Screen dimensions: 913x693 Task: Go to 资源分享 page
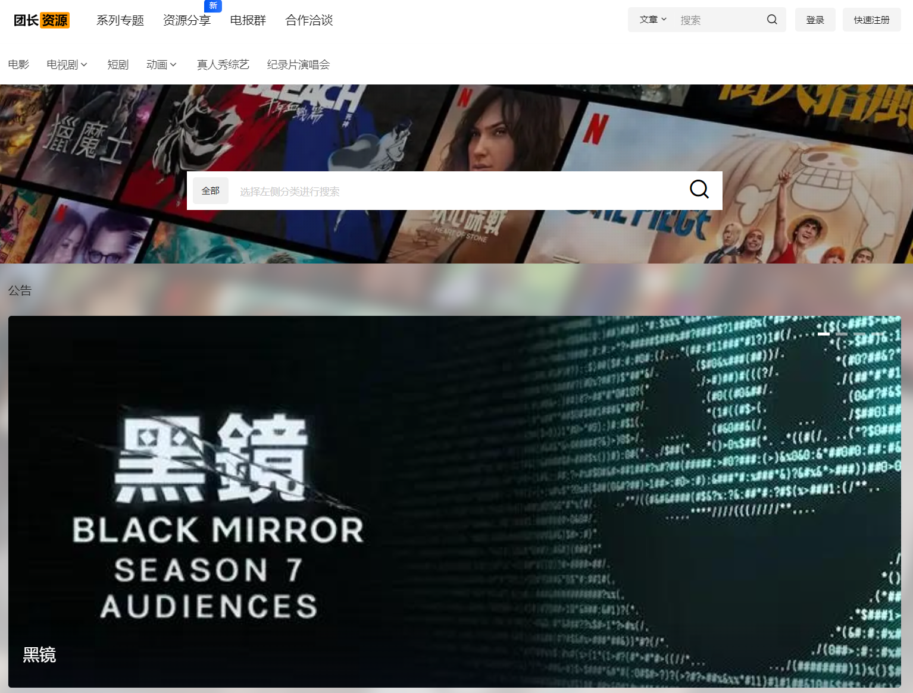pos(187,20)
